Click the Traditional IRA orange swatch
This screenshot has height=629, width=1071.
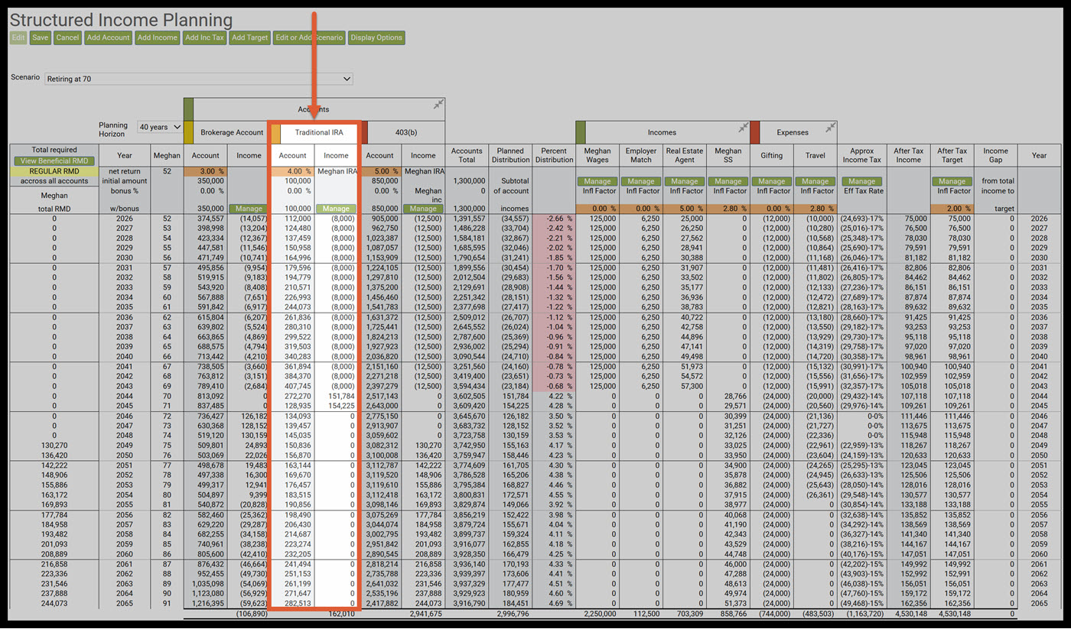[275, 132]
